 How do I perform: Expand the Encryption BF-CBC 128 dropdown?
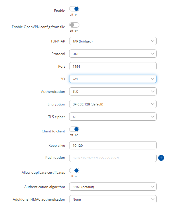113,104
